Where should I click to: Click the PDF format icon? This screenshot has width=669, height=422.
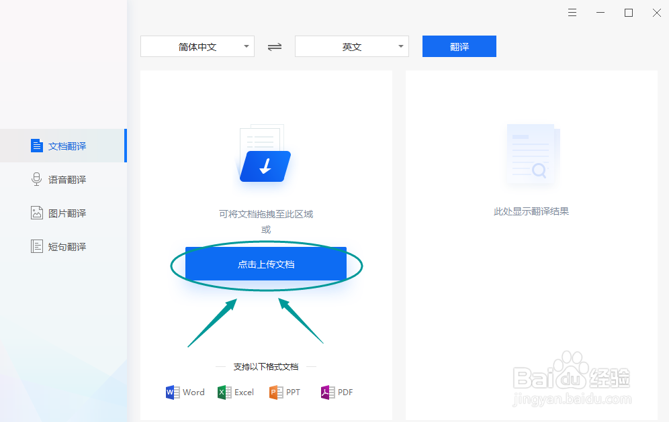[328, 392]
